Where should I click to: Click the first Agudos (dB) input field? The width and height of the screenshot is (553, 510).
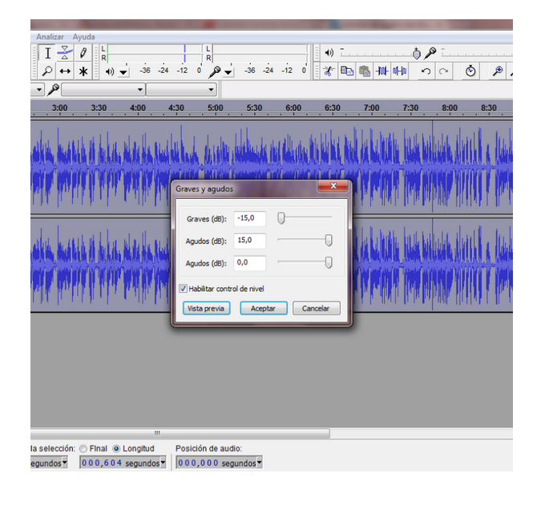tap(249, 241)
